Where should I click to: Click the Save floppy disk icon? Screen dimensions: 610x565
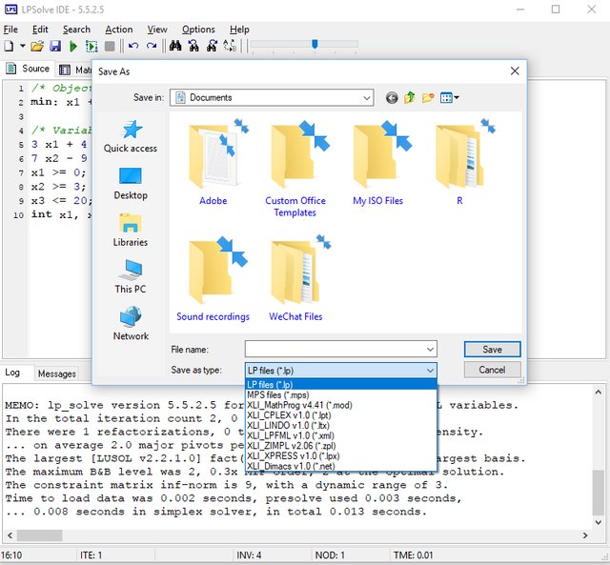tap(55, 46)
